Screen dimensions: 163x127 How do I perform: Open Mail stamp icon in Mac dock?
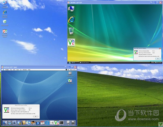click(x=14, y=123)
